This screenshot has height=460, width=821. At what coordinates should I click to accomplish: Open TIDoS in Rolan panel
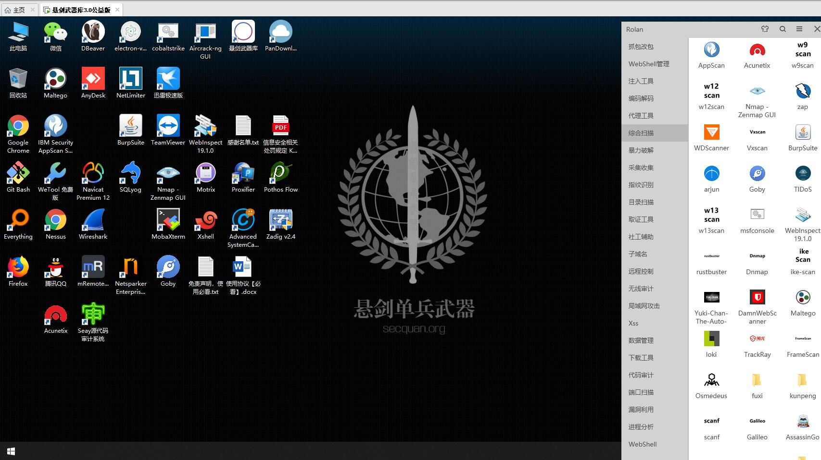click(x=803, y=179)
